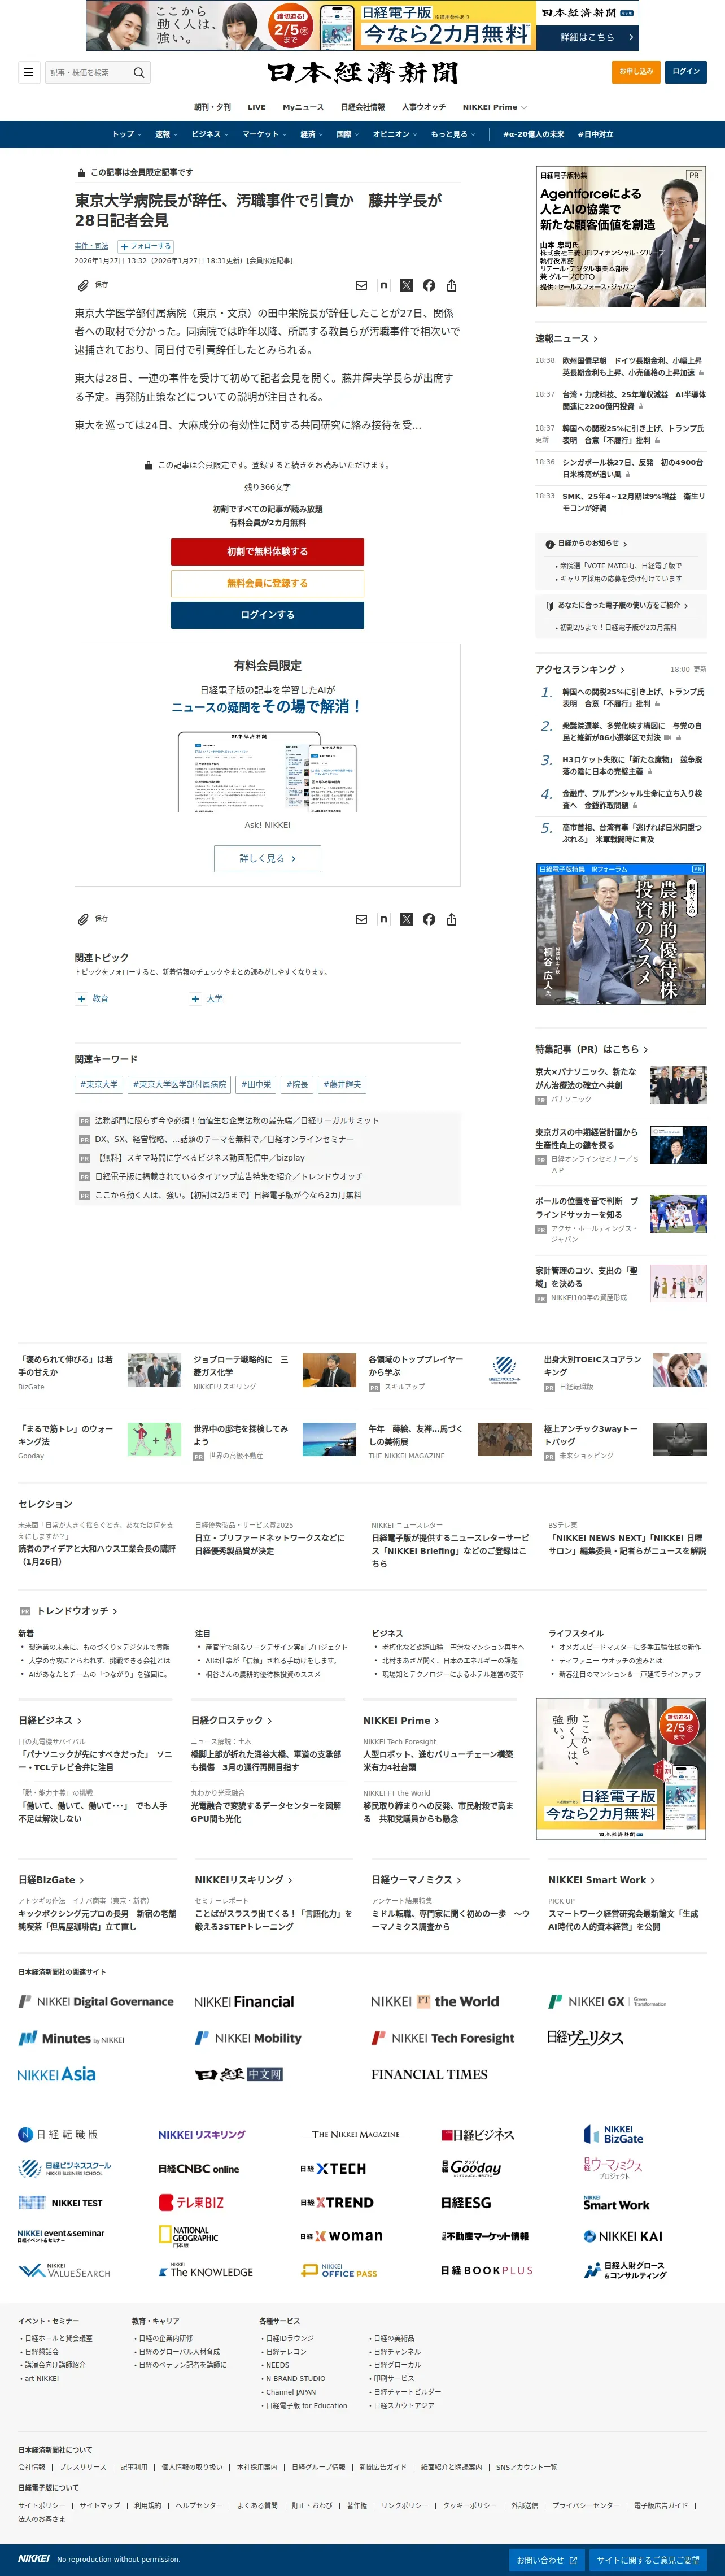This screenshot has width=725, height=2576.
Task: Expand the もっと見る nav dropdown
Action: coord(453,134)
